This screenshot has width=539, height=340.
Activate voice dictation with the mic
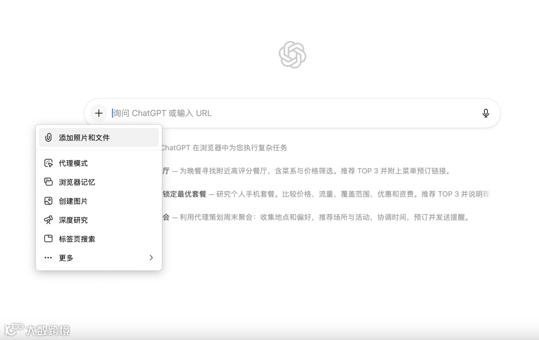[x=486, y=113]
